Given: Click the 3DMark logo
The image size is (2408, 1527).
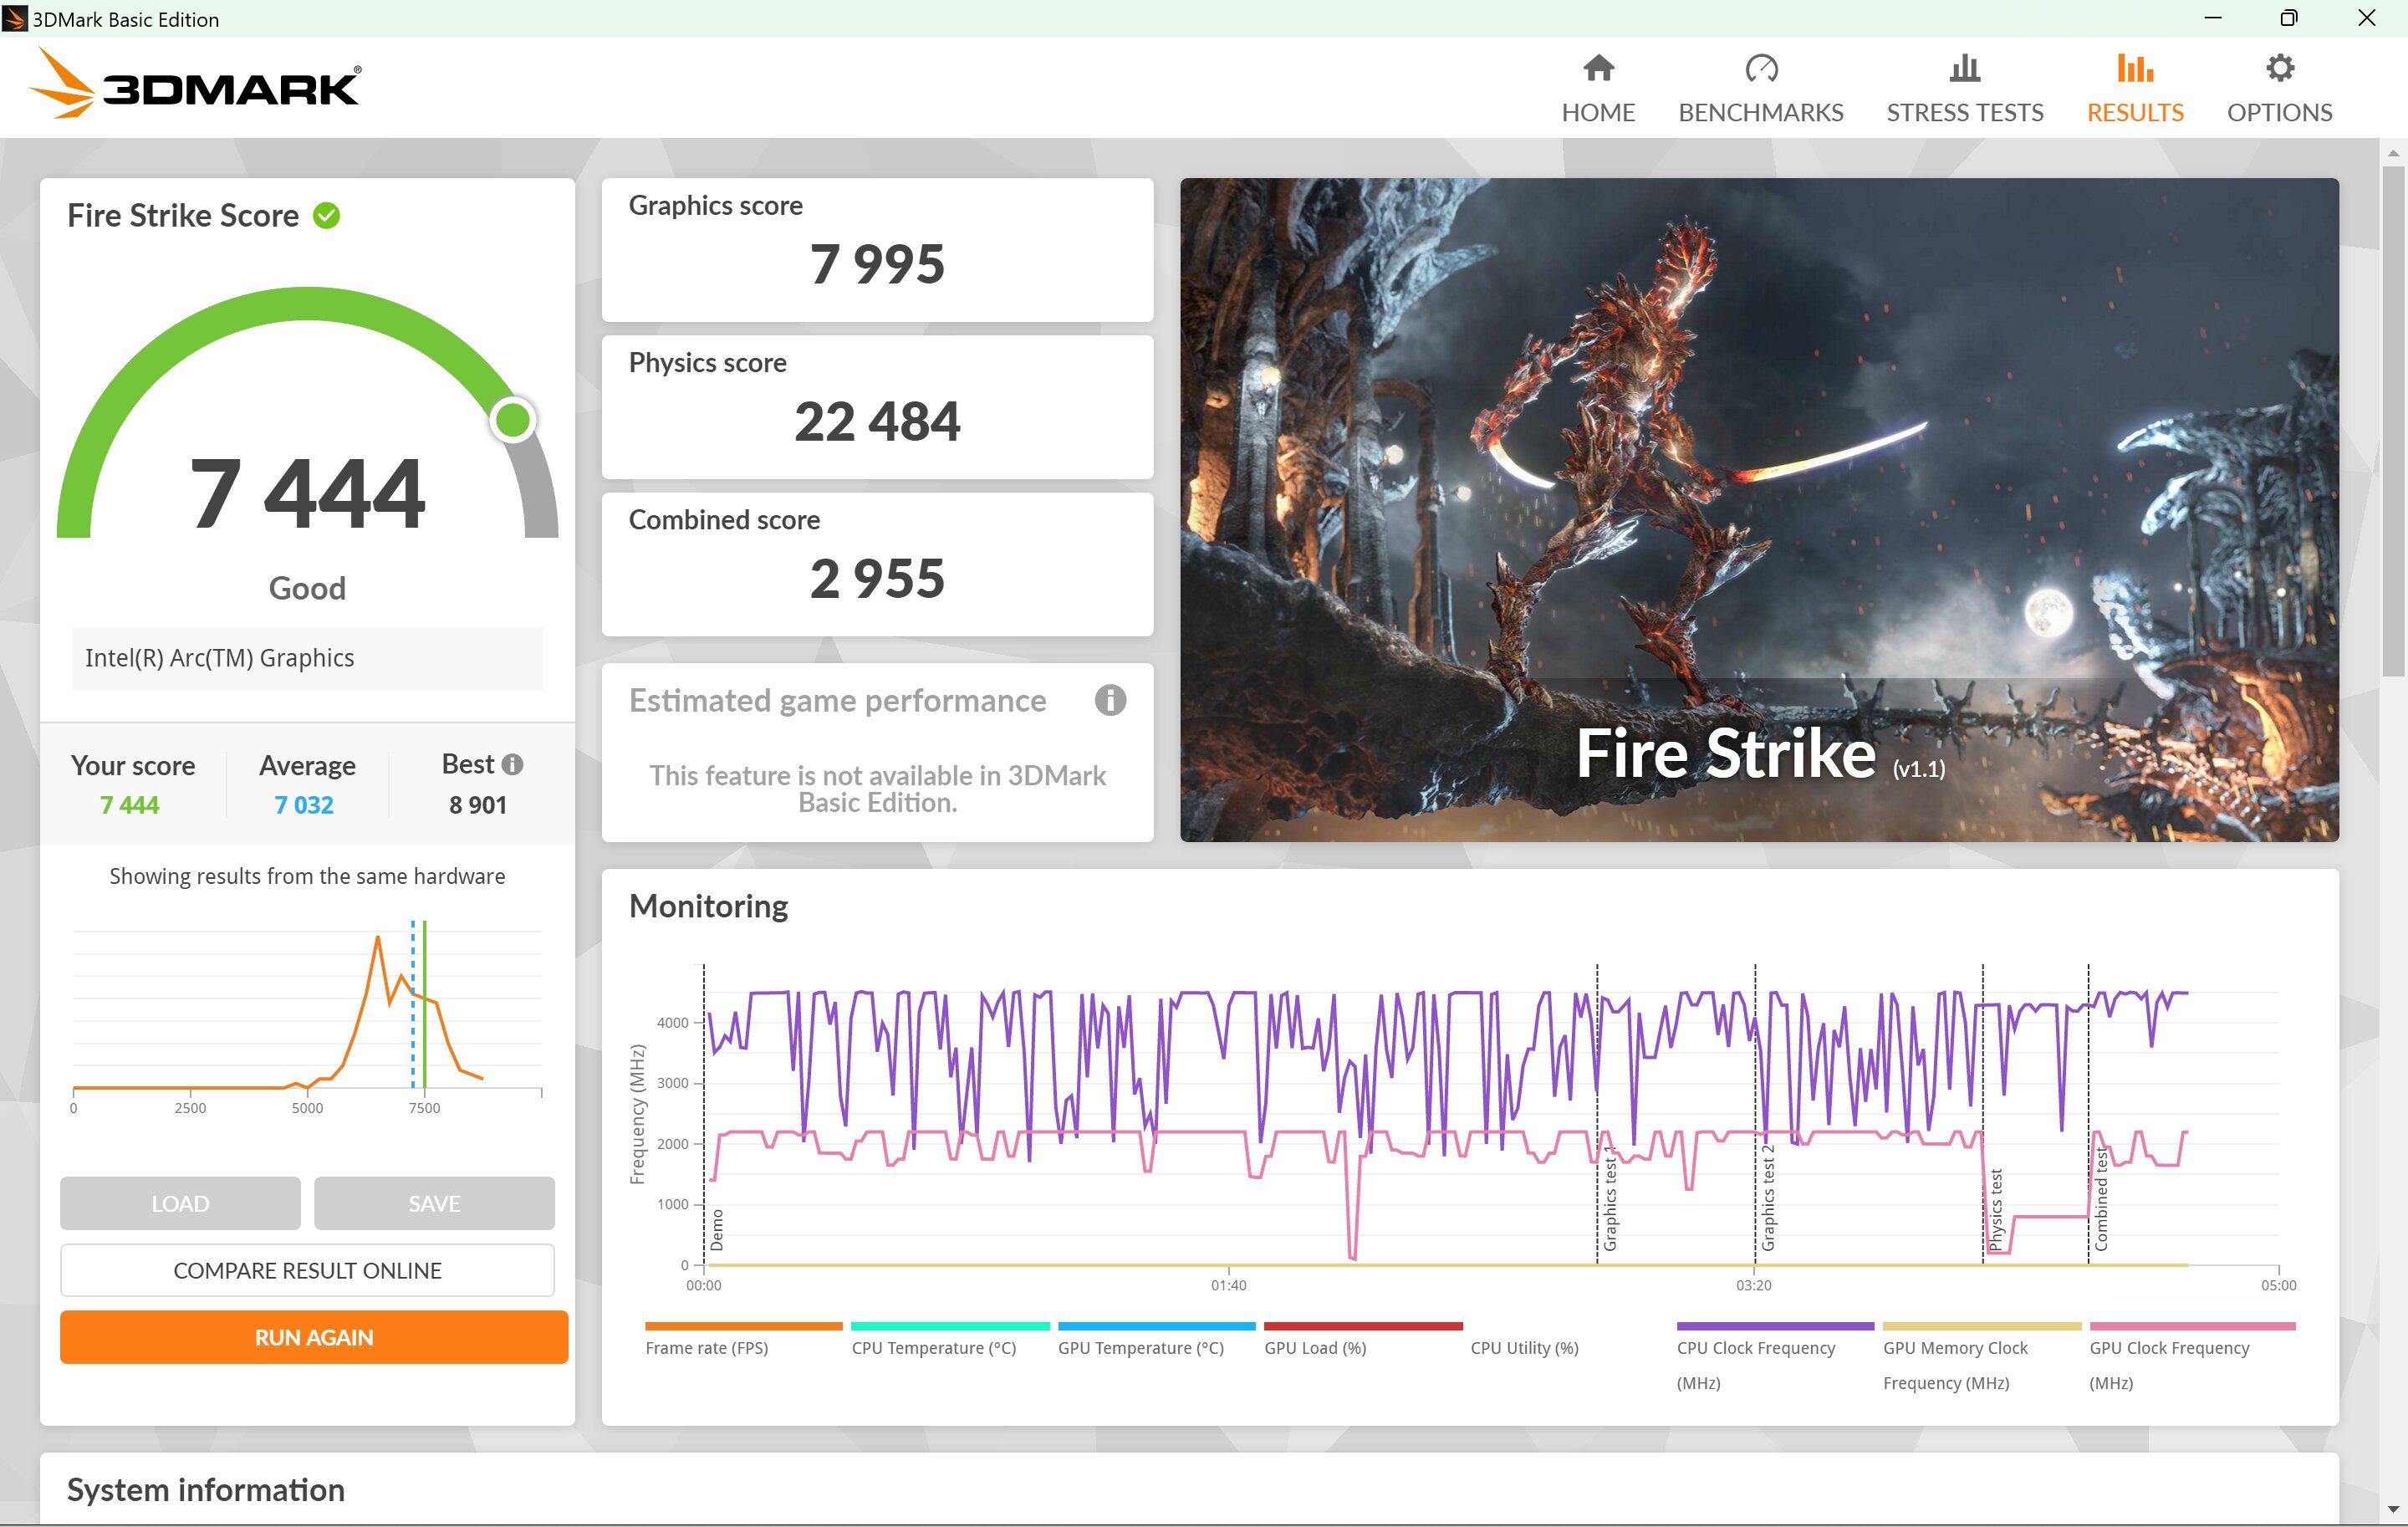Looking at the screenshot, I should pos(196,85).
